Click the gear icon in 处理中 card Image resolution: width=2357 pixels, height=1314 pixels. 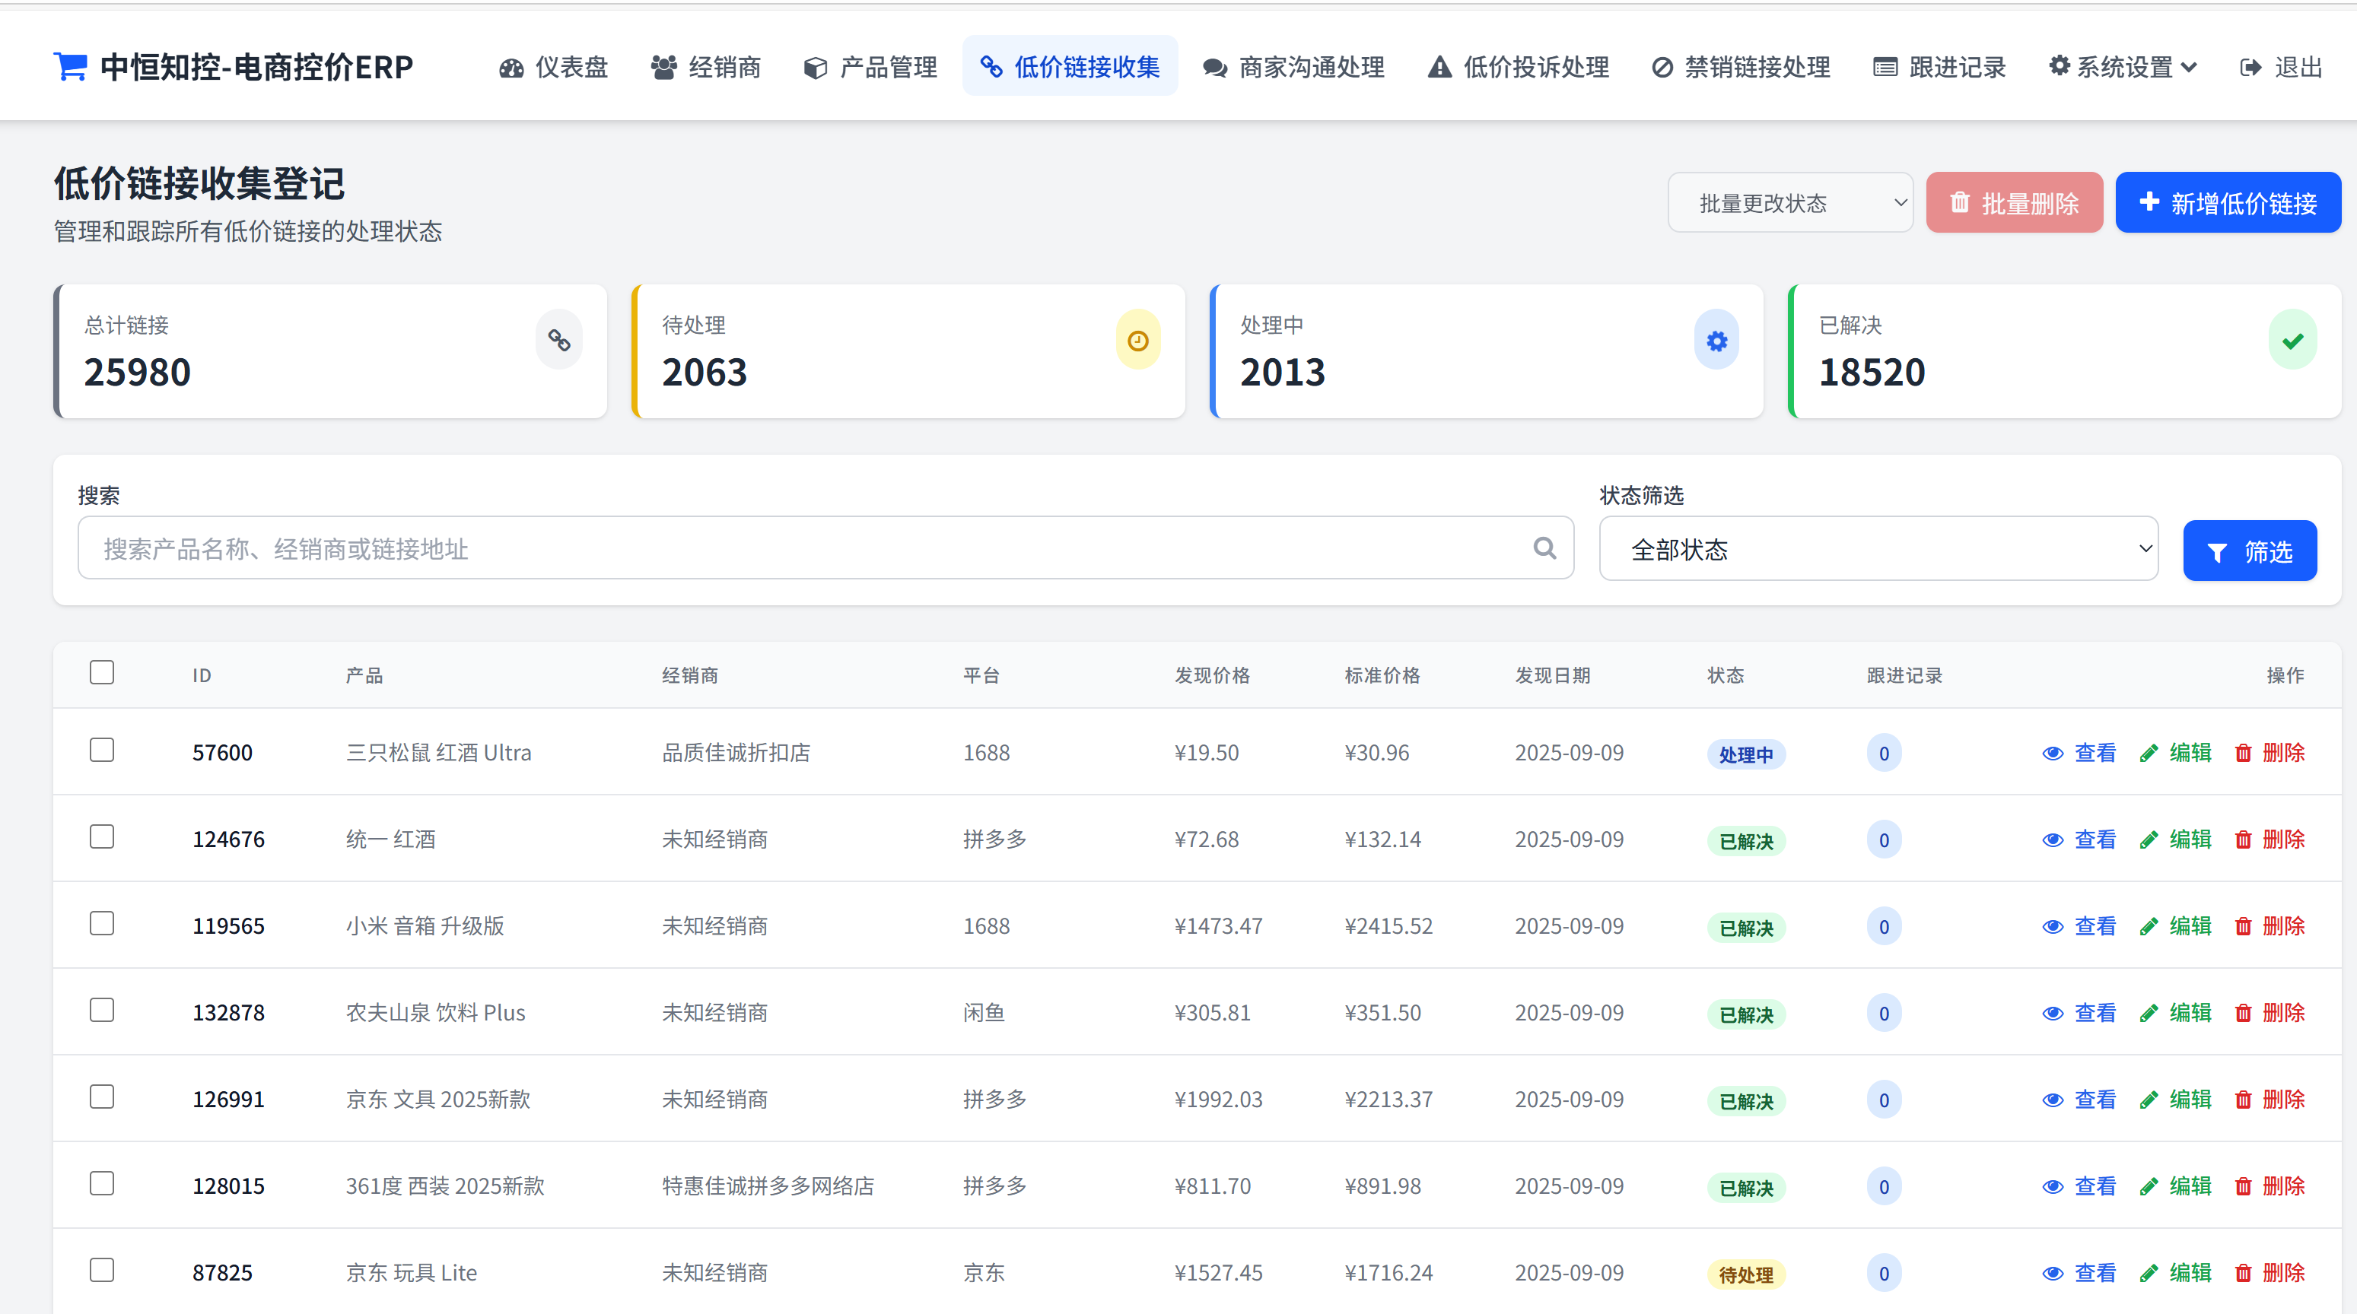(1716, 341)
